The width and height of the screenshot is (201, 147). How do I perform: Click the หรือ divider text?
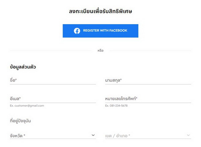(100, 51)
